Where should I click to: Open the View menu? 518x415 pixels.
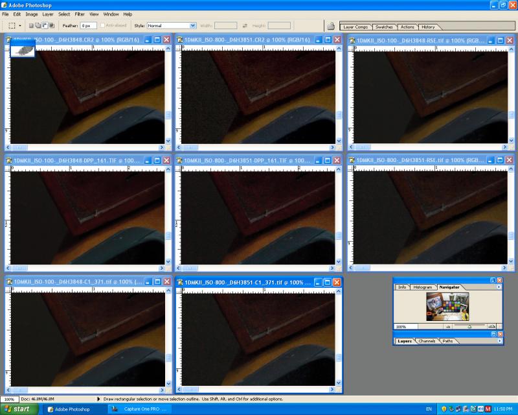tap(94, 14)
